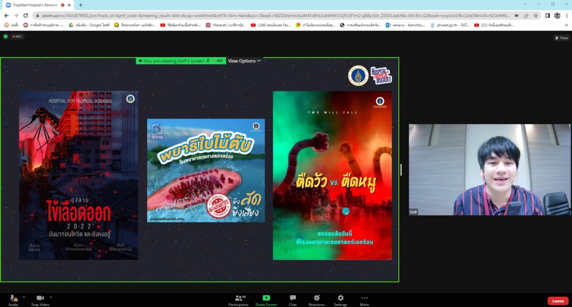Expand video options caret beside Stop Video

50,298
